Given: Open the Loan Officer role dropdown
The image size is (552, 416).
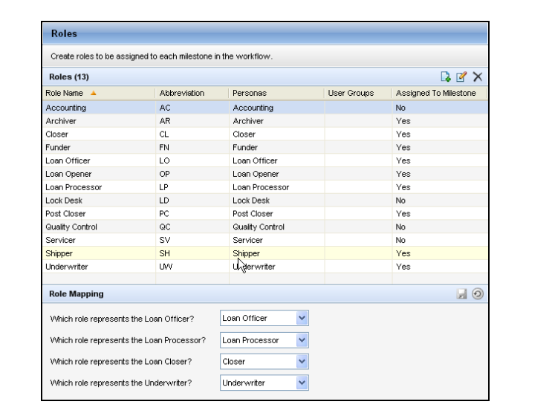Looking at the screenshot, I should [x=301, y=319].
